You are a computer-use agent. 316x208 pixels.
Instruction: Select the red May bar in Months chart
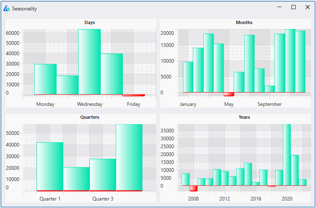pyautogui.click(x=229, y=94)
